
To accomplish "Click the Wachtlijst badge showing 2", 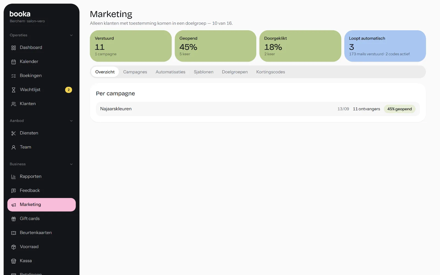I will [x=68, y=90].
